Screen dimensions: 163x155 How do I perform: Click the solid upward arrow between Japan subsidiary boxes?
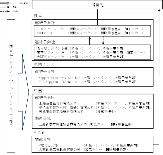pos(90,40)
